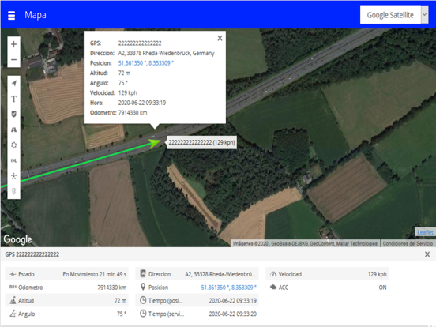Click the Tiempo (posi... clock icon

[143, 300]
